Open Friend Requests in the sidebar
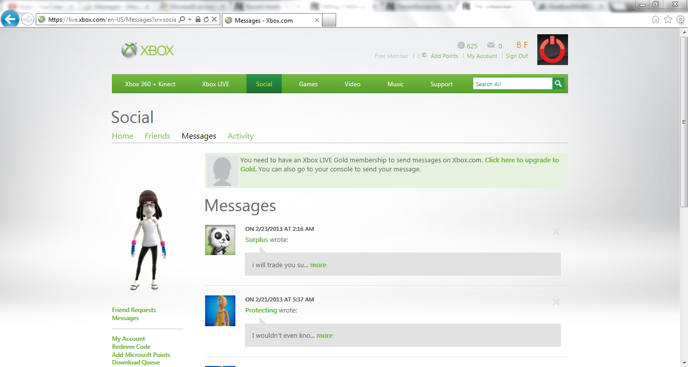 pyautogui.click(x=134, y=310)
